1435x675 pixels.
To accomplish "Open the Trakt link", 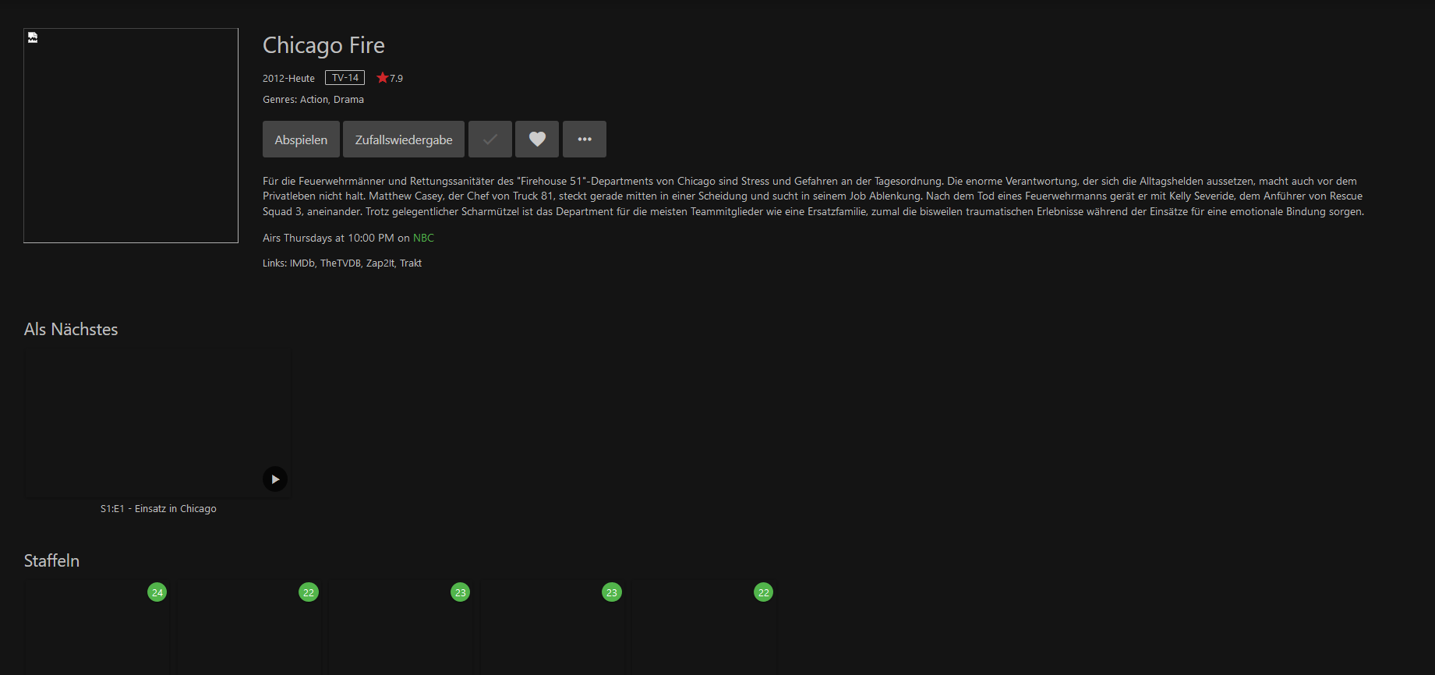I will tap(411, 263).
